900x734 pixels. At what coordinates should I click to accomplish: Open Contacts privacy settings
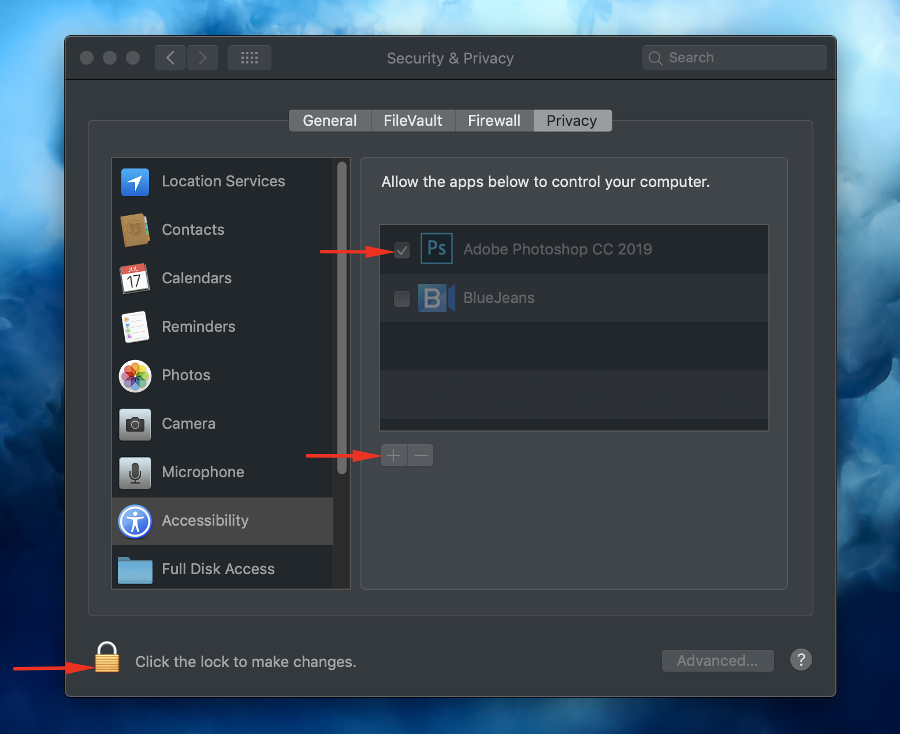pos(135,230)
